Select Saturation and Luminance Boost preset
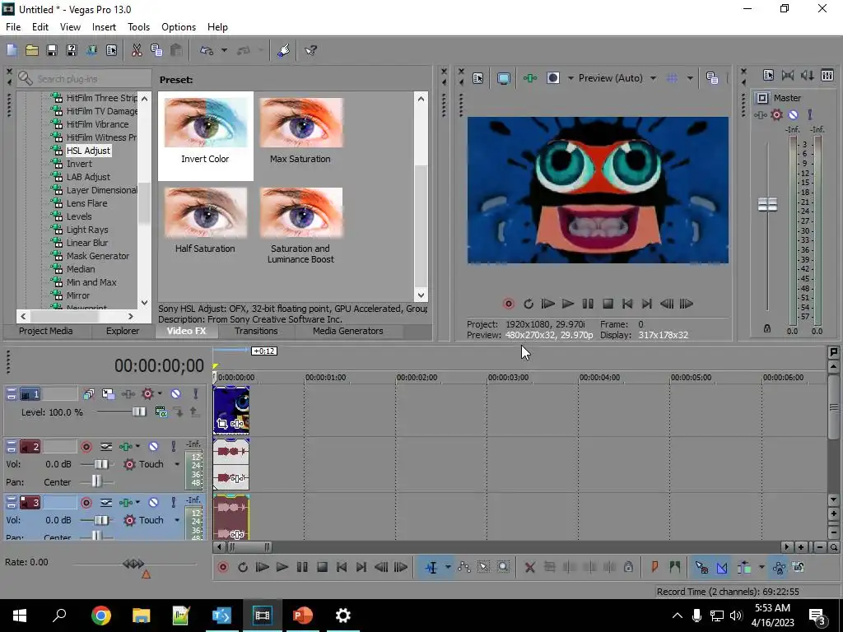Image resolution: width=843 pixels, height=632 pixels. tap(300, 225)
